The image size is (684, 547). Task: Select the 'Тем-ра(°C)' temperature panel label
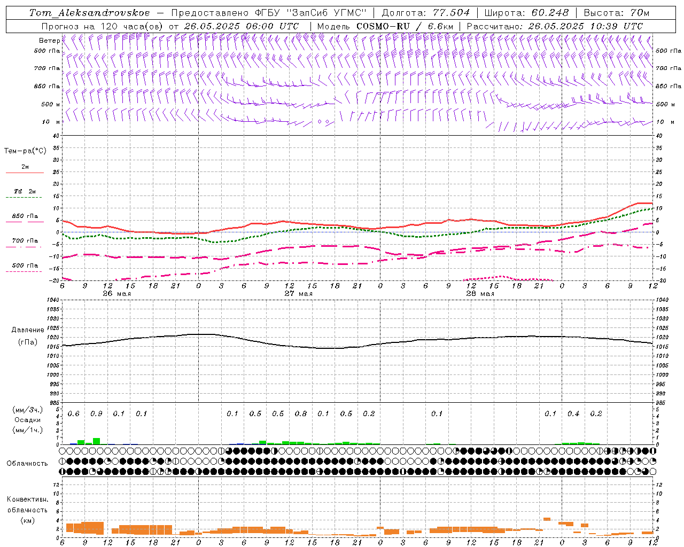click(x=25, y=151)
